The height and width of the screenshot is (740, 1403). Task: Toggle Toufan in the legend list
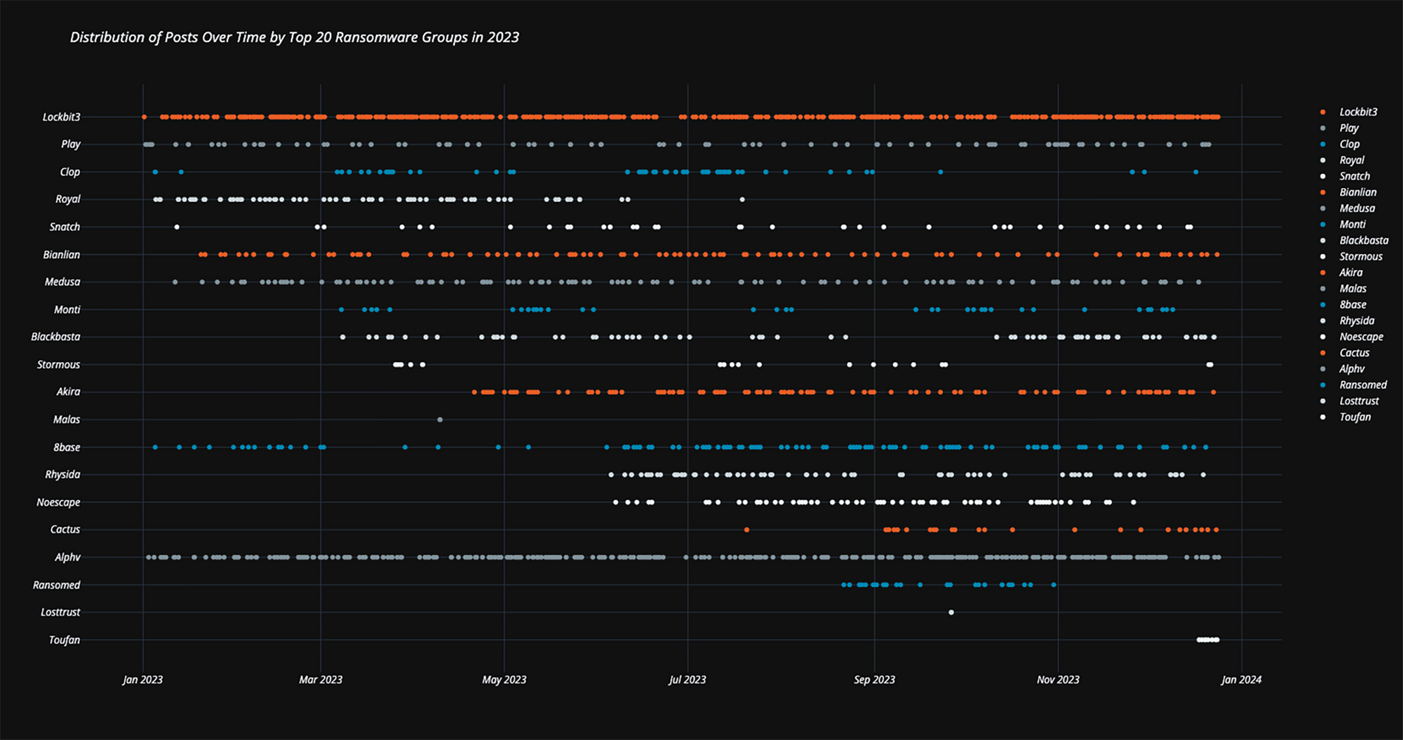(x=1355, y=417)
